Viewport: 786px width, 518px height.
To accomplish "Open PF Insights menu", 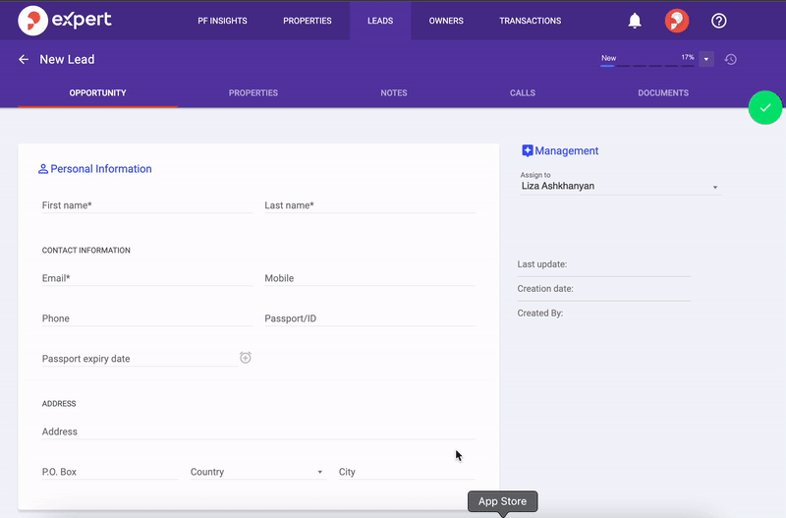I will point(223,21).
